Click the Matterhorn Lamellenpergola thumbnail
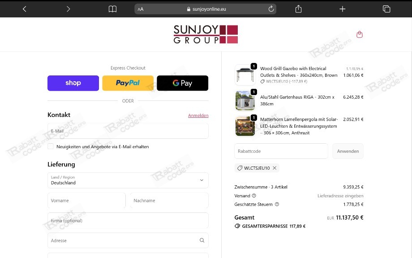412x258 pixels. point(245,126)
